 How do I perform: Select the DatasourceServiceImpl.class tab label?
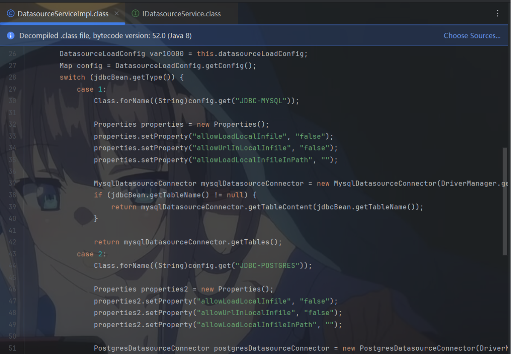click(x=63, y=14)
